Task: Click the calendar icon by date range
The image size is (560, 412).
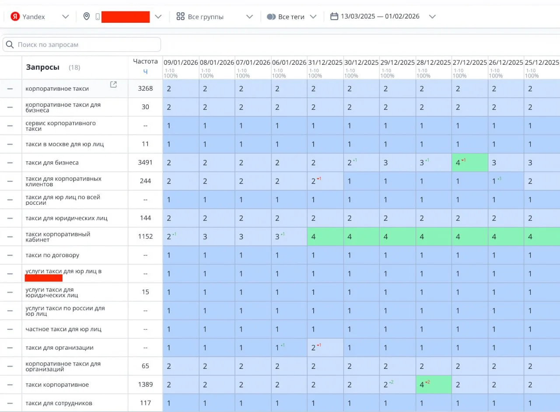Action: 334,17
